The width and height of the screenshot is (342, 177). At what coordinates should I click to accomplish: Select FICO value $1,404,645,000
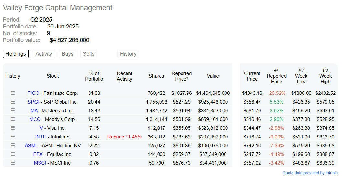click(213, 93)
